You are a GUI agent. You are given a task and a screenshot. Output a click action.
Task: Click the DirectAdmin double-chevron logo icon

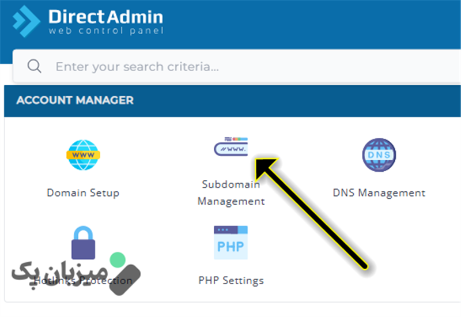(26, 21)
